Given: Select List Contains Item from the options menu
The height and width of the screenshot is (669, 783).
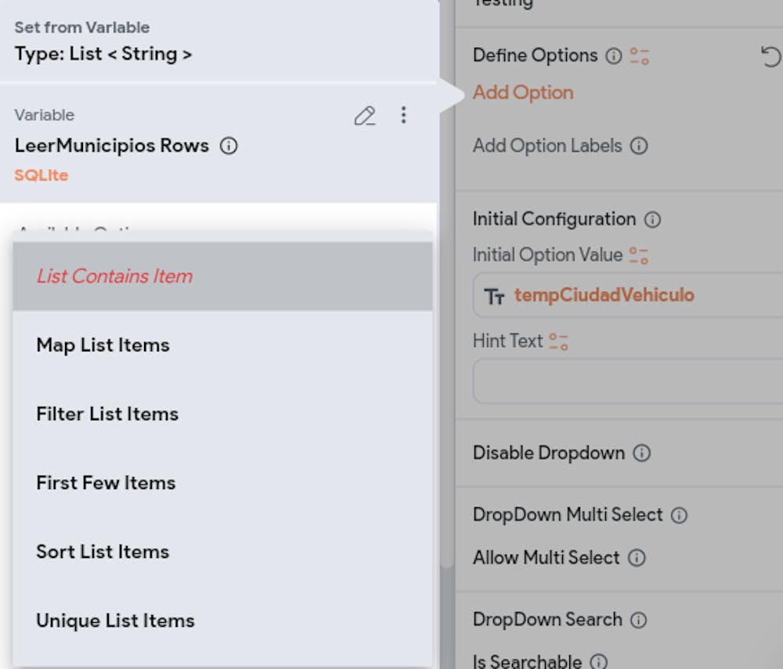Looking at the screenshot, I should click(114, 276).
